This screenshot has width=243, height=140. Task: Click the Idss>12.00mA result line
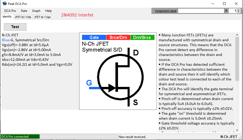click(x=25, y=60)
